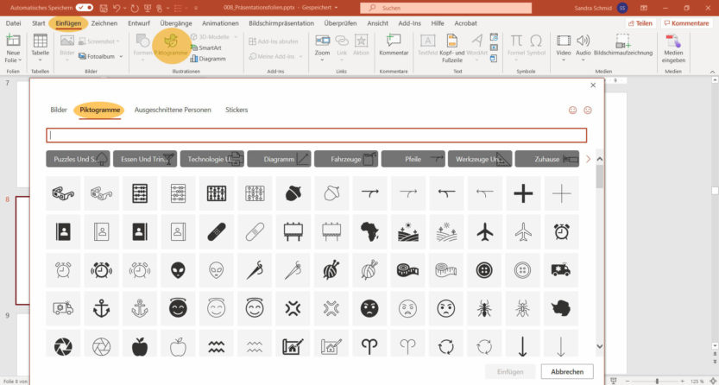Insert a Diagramm chart
Image resolution: width=719 pixels, height=385 pixels.
point(208,59)
